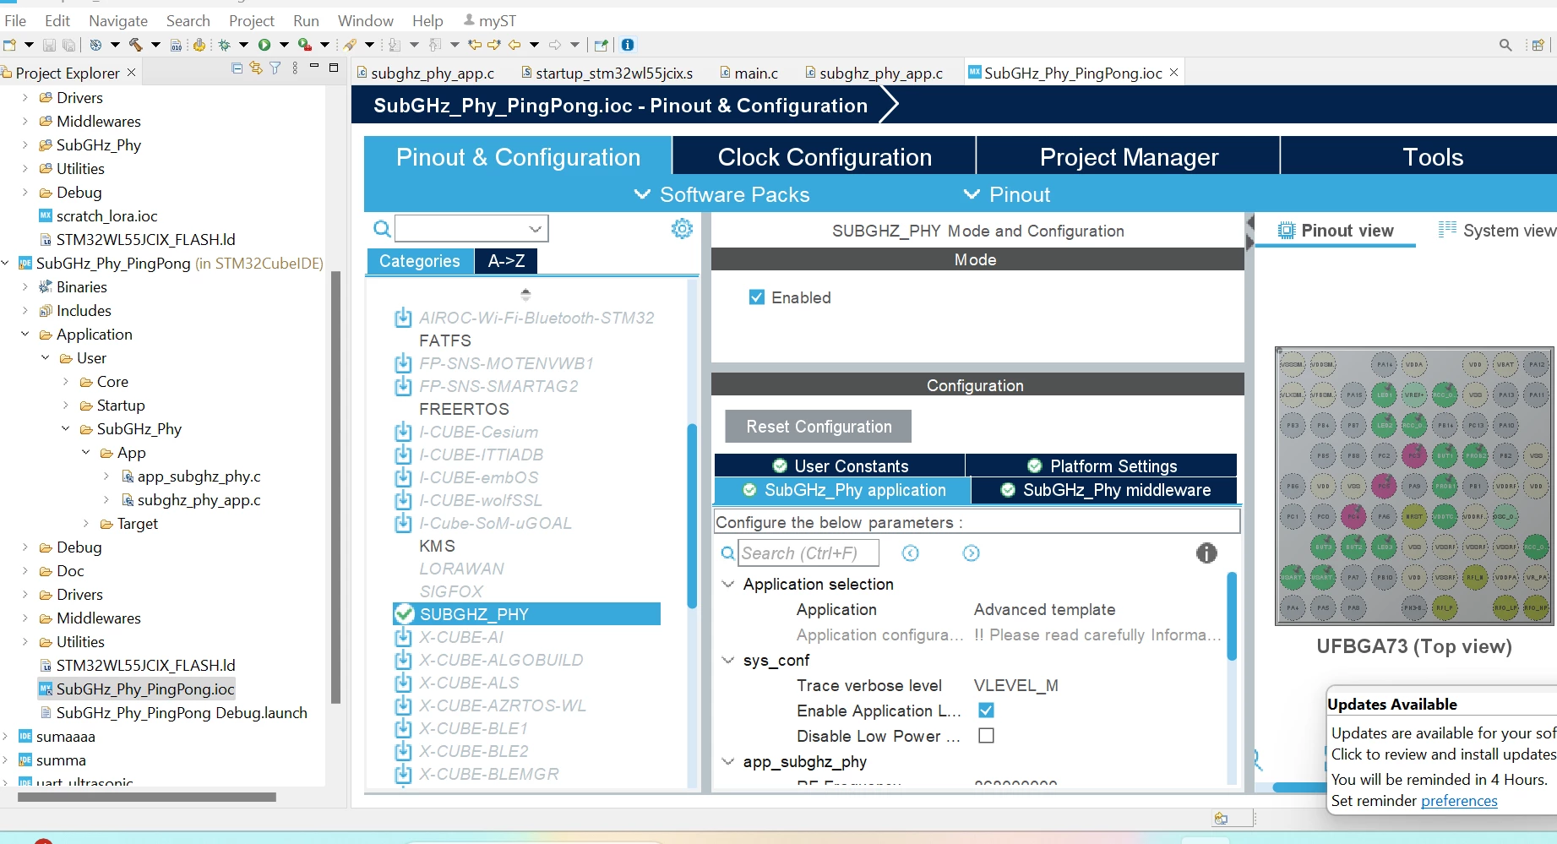Open the category search combo box dropdown
This screenshot has height=844, width=1557.
(x=535, y=228)
